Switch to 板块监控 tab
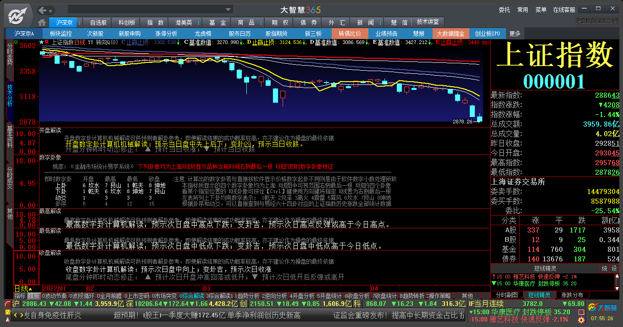The height and width of the screenshot is (327, 623). pyautogui.click(x=61, y=33)
